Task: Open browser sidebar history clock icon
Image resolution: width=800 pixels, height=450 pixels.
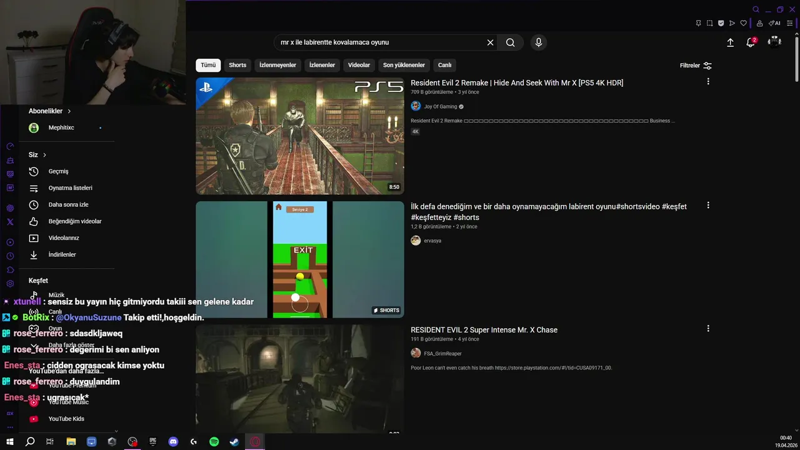Action: 10,256
